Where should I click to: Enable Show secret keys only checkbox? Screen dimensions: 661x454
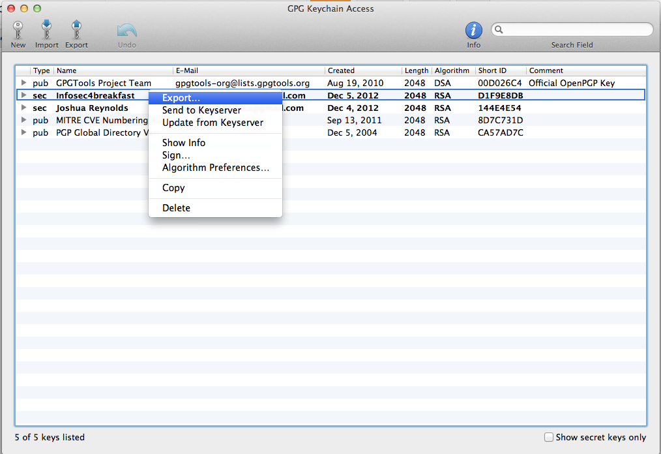click(x=548, y=437)
